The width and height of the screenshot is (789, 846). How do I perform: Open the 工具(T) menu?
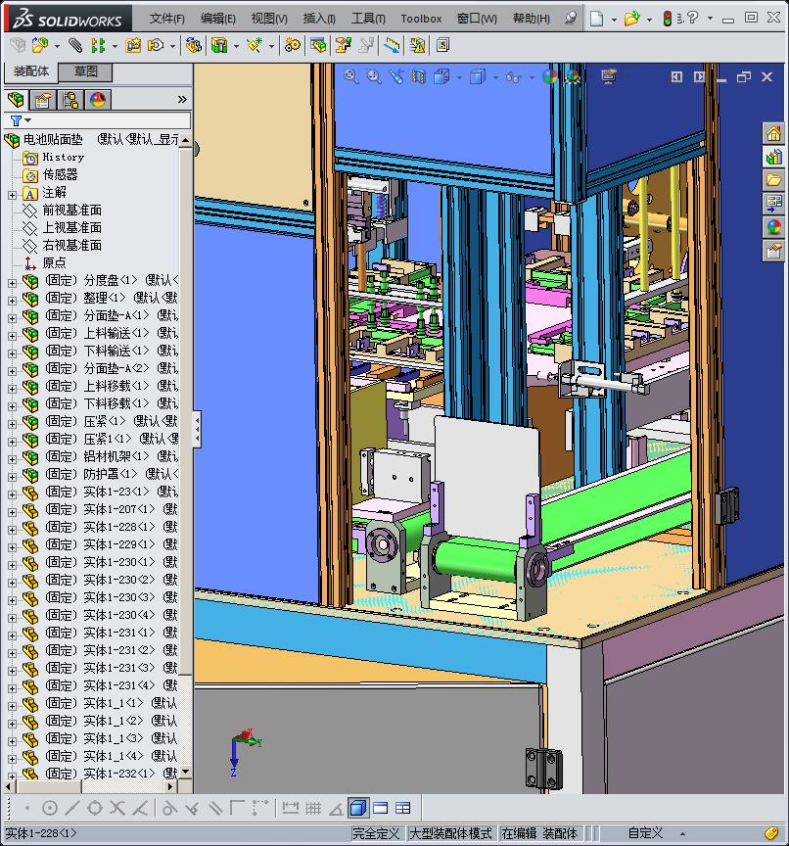point(368,19)
